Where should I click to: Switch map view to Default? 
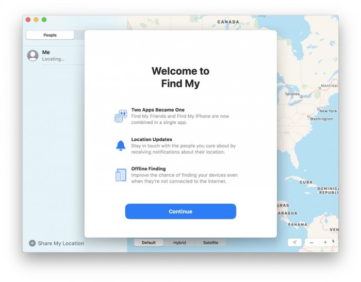tap(149, 243)
